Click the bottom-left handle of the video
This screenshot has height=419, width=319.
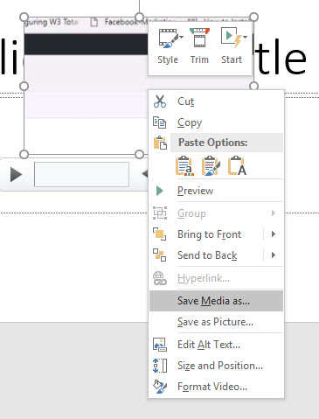(x=24, y=154)
